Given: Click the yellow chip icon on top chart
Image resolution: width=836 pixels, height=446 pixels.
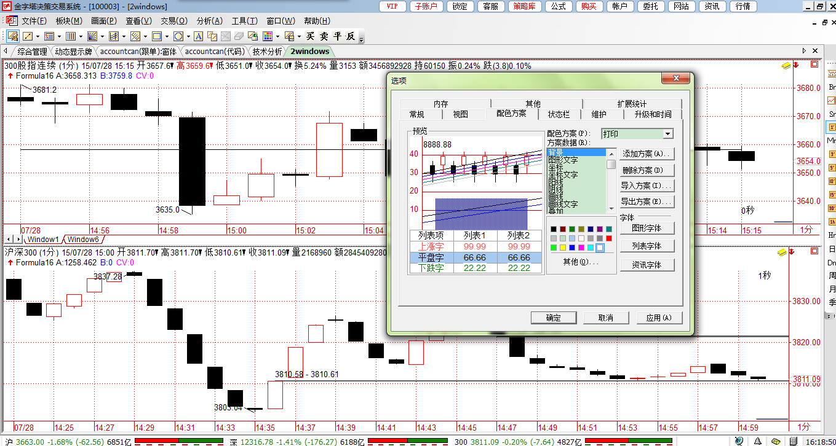Looking at the screenshot, I should (785, 65).
